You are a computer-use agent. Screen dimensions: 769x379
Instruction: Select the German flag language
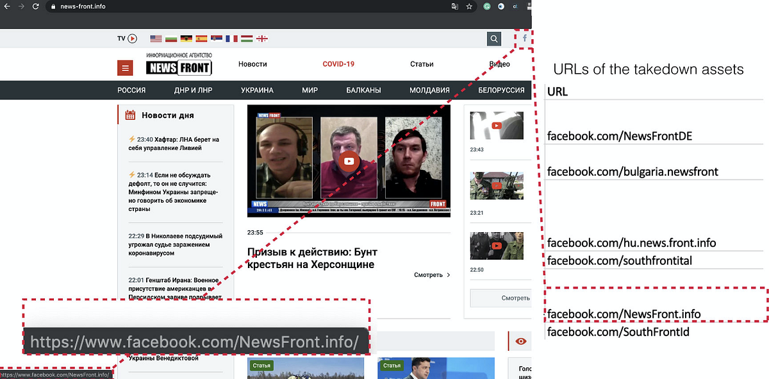point(186,38)
